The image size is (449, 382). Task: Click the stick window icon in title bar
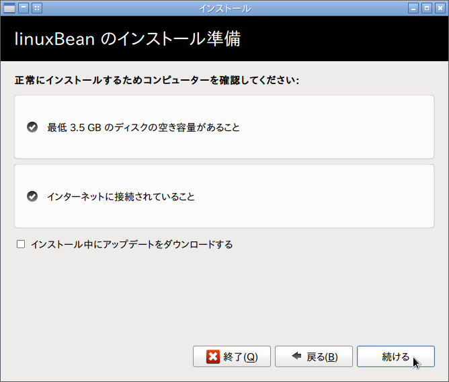(37, 8)
